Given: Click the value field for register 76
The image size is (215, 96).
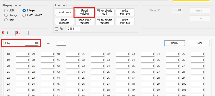Looking at the screenshot, I should tap(148, 72).
